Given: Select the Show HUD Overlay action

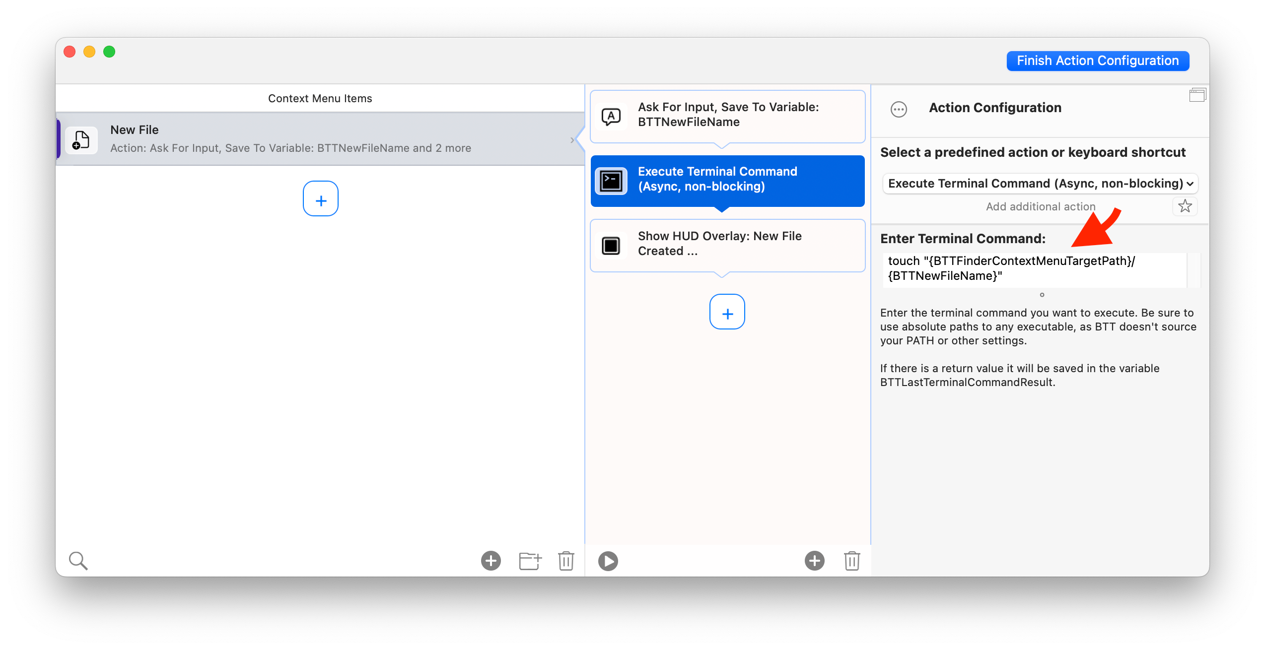Looking at the screenshot, I should (x=727, y=245).
